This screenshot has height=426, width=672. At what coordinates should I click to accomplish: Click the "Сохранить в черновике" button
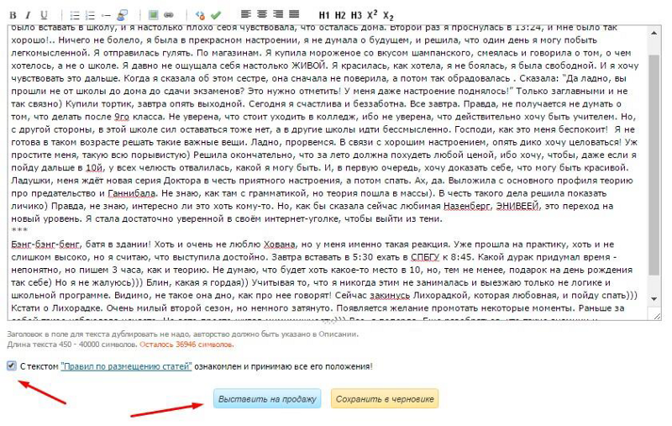pyautogui.click(x=384, y=399)
